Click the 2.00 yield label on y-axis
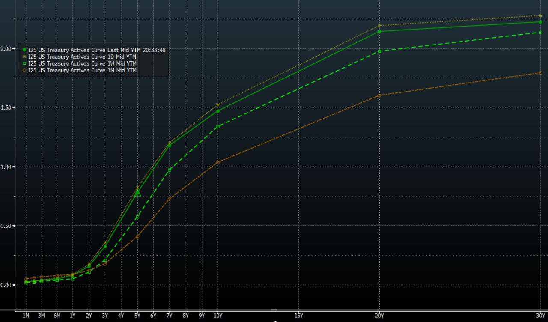Image resolution: width=548 pixels, height=322 pixels. (x=6, y=48)
